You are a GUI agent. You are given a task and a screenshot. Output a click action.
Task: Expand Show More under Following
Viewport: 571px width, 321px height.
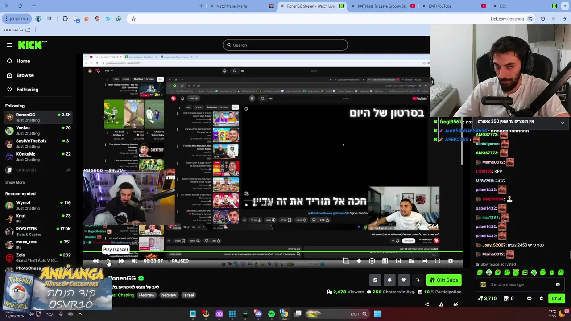click(15, 182)
